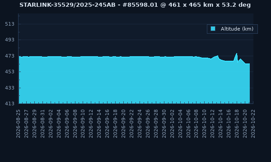Click the 2026-10-22 date label

click(x=253, y=124)
